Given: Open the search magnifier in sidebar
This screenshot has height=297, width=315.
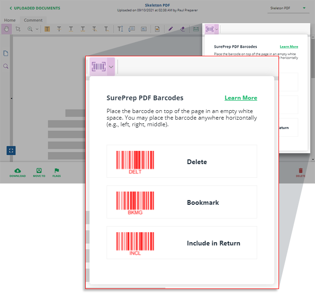Looking at the screenshot, I should (x=6, y=67).
